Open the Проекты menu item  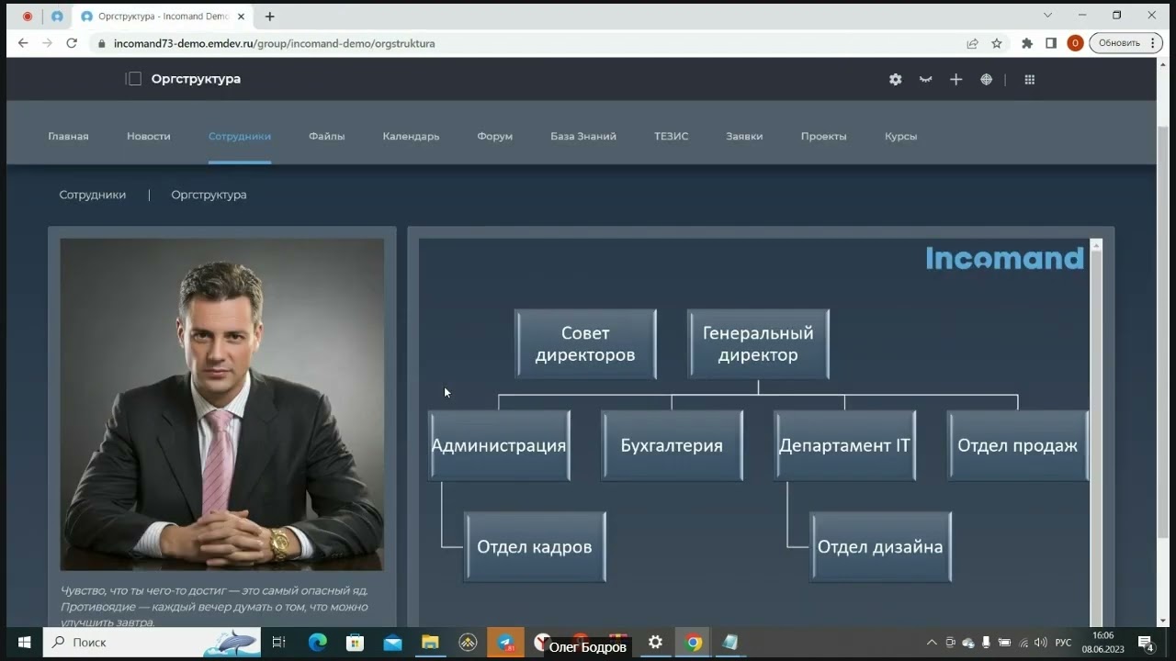[823, 136]
